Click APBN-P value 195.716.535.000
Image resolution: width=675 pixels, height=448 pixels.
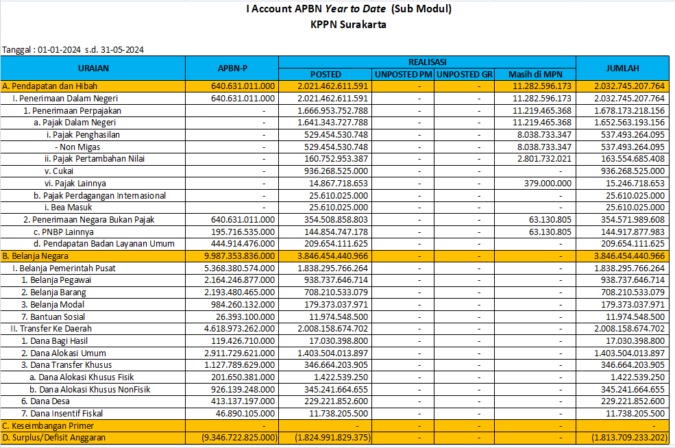click(243, 232)
